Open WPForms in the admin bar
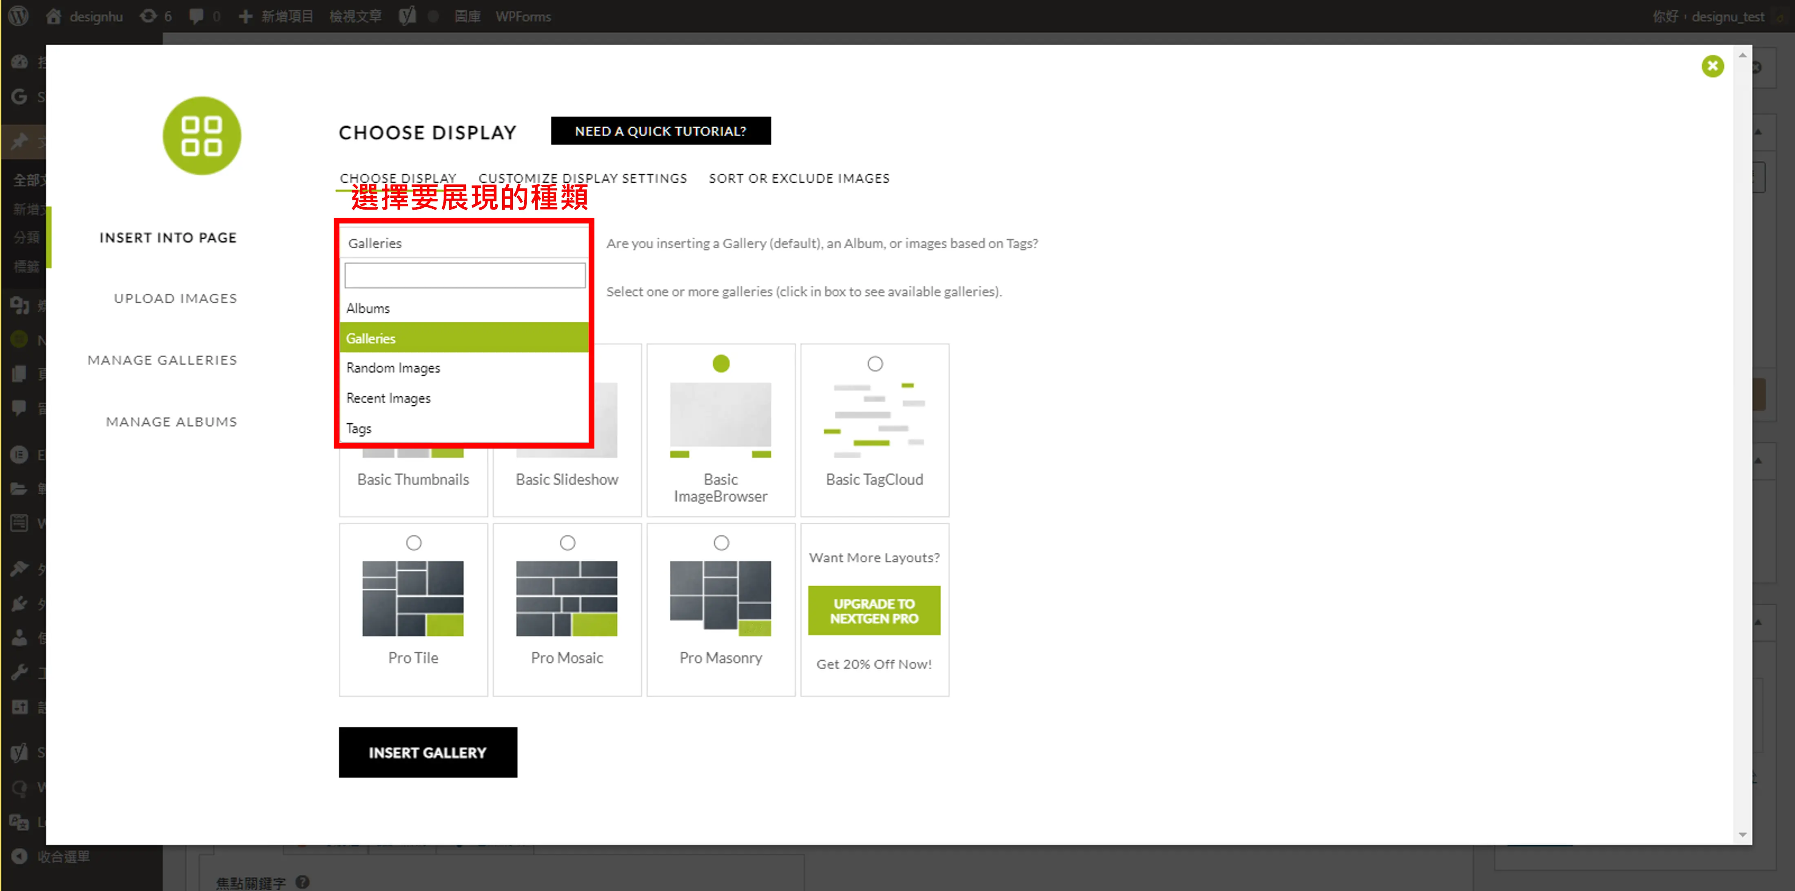Image resolution: width=1795 pixels, height=891 pixels. [x=523, y=16]
